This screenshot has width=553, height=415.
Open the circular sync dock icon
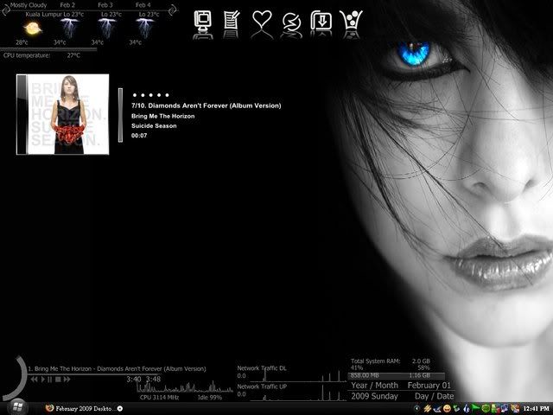(291, 23)
